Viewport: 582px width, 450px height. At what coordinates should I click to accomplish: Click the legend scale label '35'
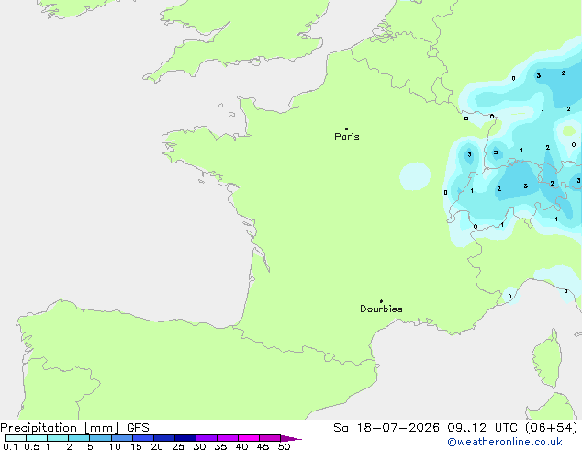pyautogui.click(x=220, y=446)
